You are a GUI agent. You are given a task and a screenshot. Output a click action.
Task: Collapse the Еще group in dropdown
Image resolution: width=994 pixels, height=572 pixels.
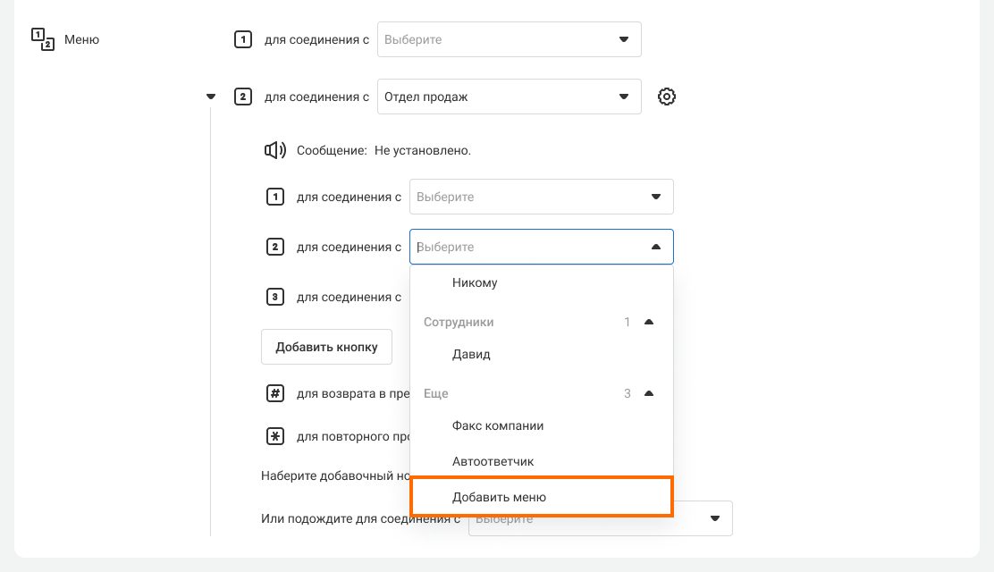(649, 393)
